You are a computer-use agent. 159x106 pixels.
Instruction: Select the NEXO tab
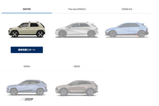point(77,66)
